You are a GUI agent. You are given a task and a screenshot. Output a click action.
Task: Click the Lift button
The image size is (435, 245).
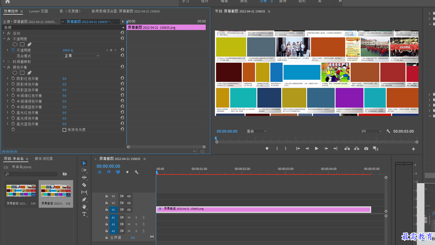pos(347,149)
